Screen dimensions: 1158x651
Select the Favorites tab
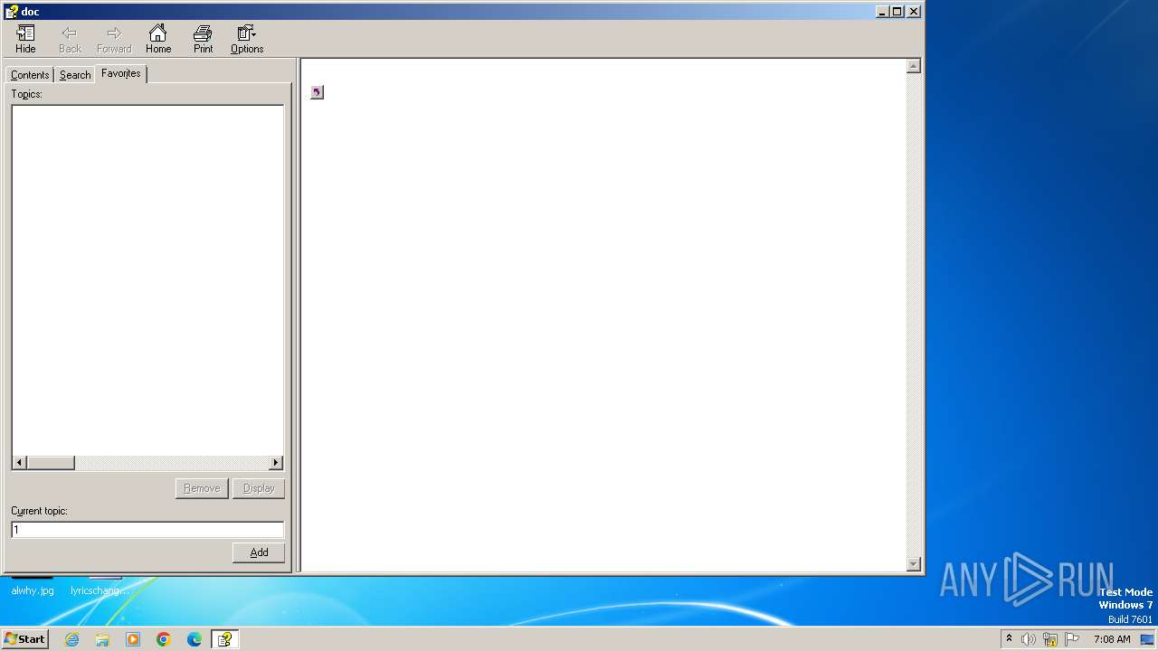[x=121, y=73]
